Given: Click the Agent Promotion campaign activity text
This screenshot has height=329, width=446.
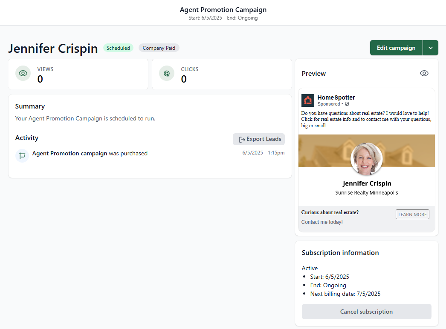Looking at the screenshot, I should [70, 153].
